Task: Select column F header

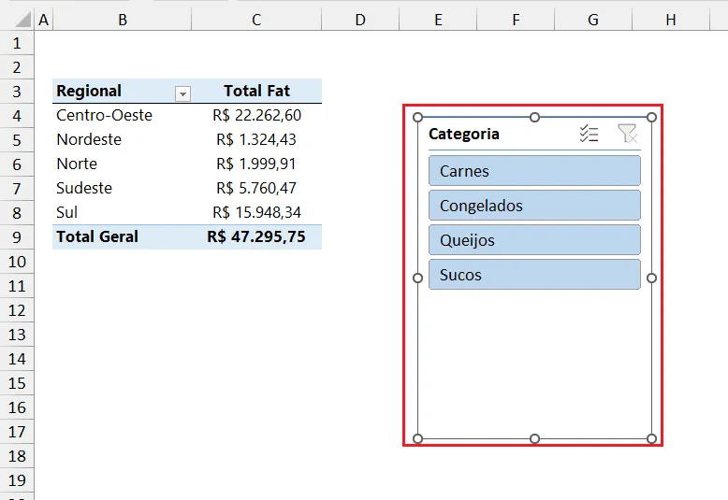Action: coord(516,20)
